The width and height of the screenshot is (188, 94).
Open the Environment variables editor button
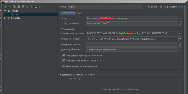[180, 33]
